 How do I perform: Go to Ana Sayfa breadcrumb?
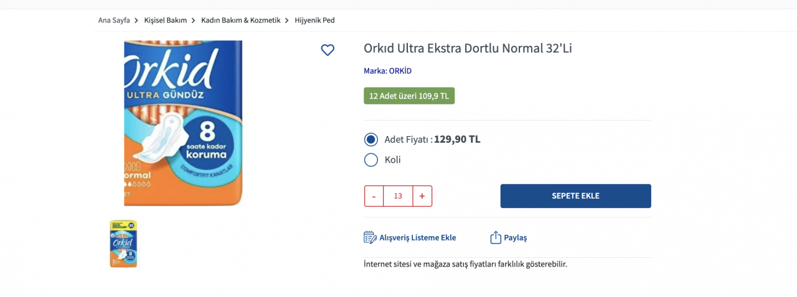(x=114, y=21)
